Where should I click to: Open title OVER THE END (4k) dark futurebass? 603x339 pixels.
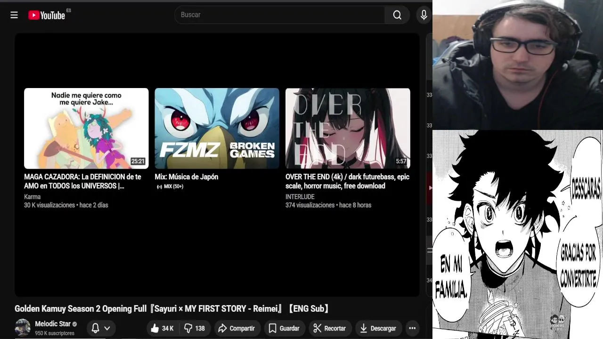coord(347,181)
